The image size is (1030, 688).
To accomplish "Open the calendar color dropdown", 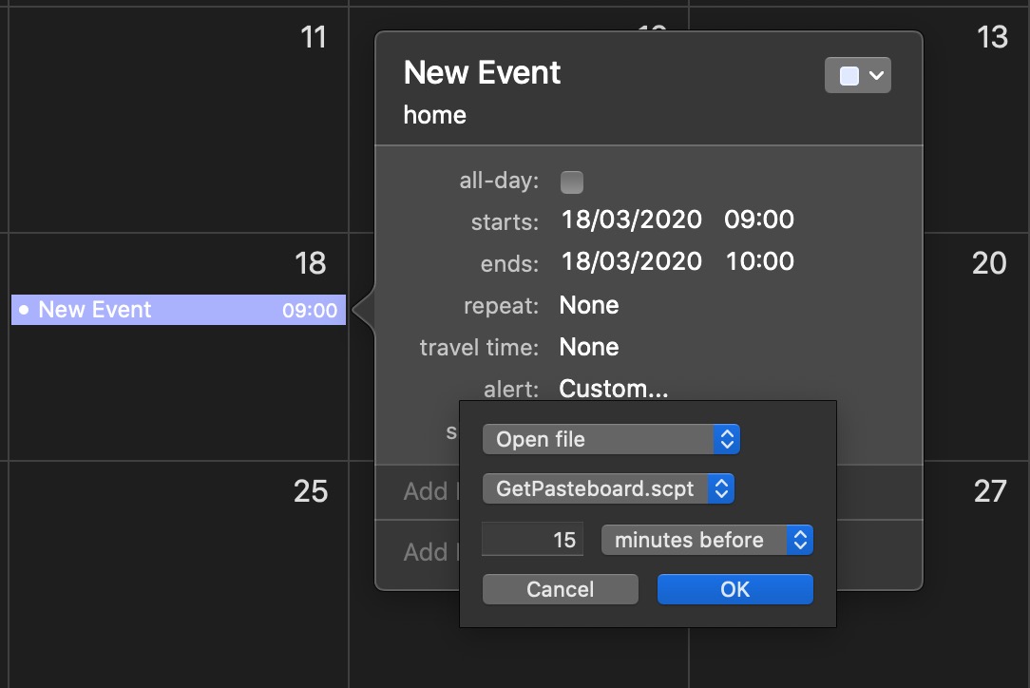I will (857, 76).
